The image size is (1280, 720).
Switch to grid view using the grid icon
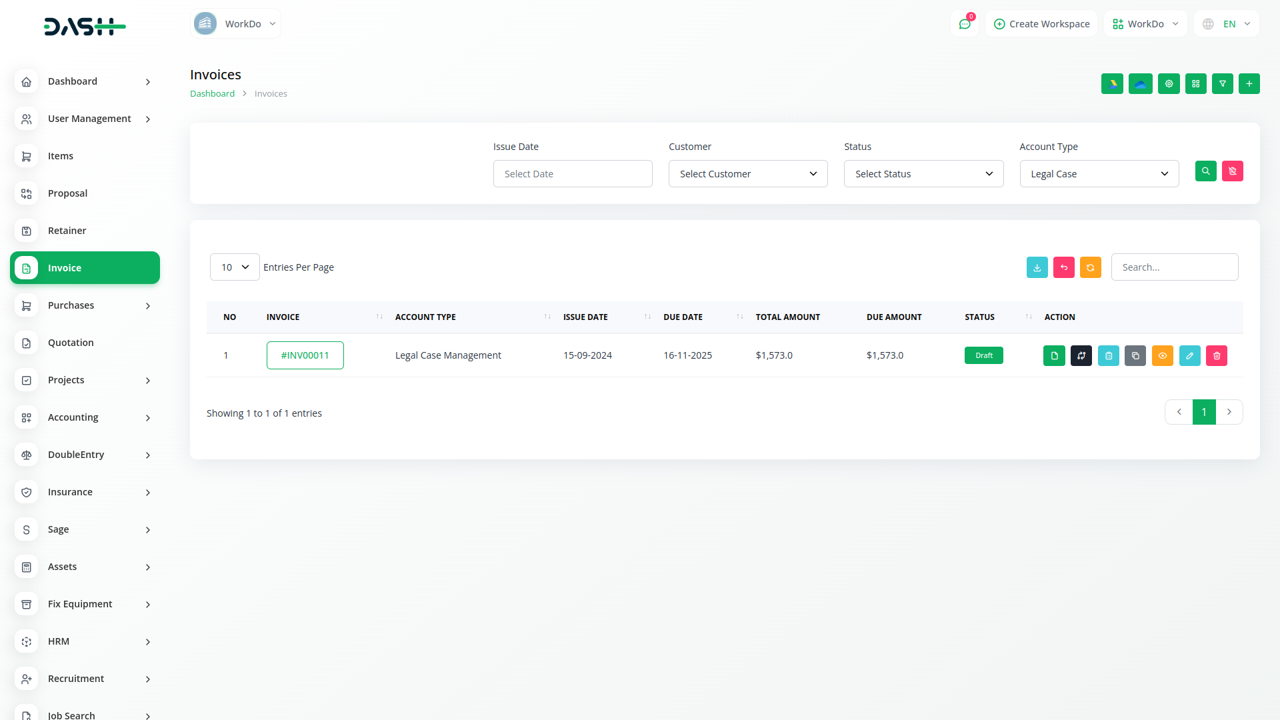(x=1195, y=84)
